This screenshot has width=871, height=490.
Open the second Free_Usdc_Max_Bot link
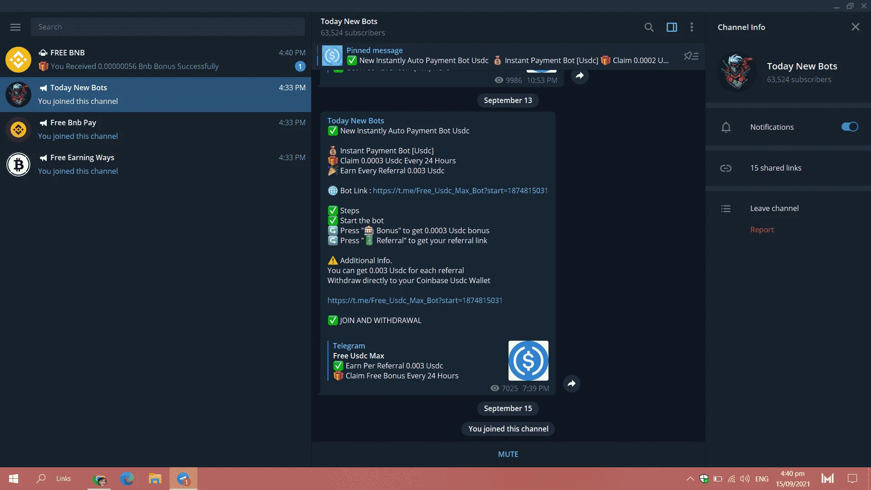pyautogui.click(x=415, y=300)
